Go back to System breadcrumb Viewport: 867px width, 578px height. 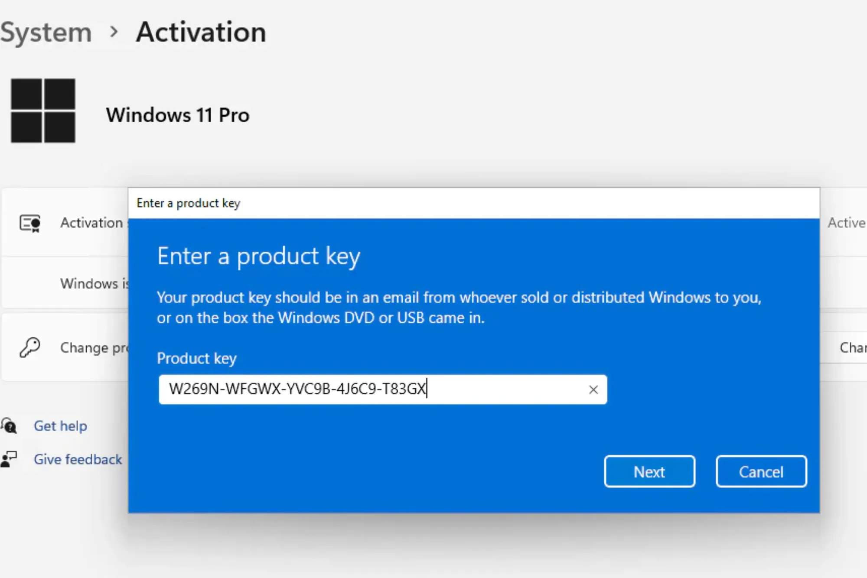(x=46, y=32)
